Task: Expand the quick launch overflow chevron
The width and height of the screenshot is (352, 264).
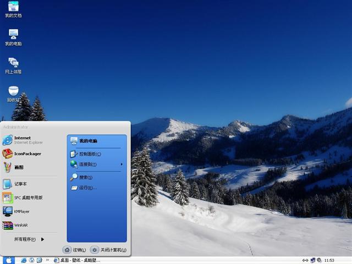Action: pos(47,260)
